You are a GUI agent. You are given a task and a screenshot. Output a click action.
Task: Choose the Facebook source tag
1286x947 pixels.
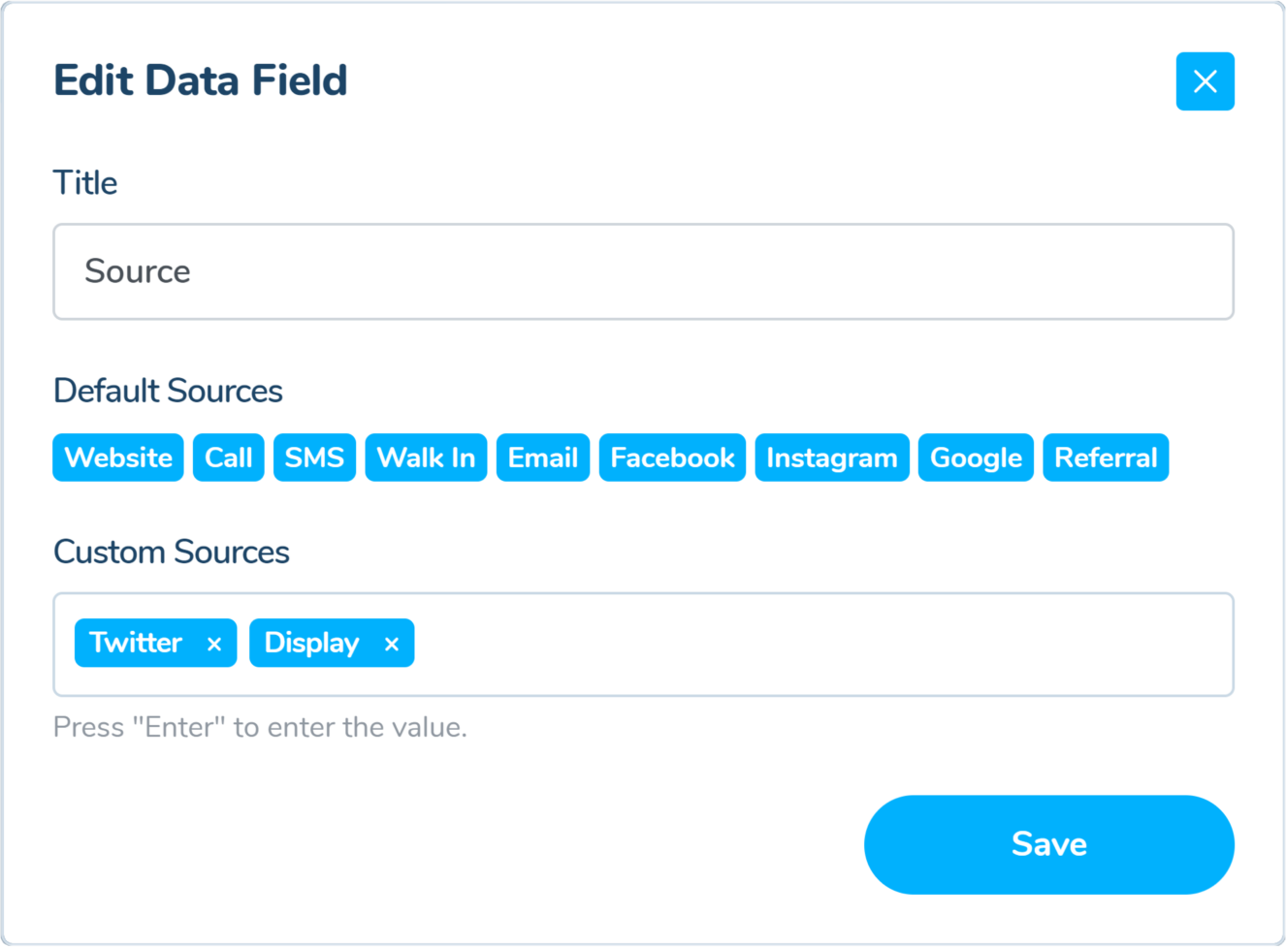(x=672, y=458)
